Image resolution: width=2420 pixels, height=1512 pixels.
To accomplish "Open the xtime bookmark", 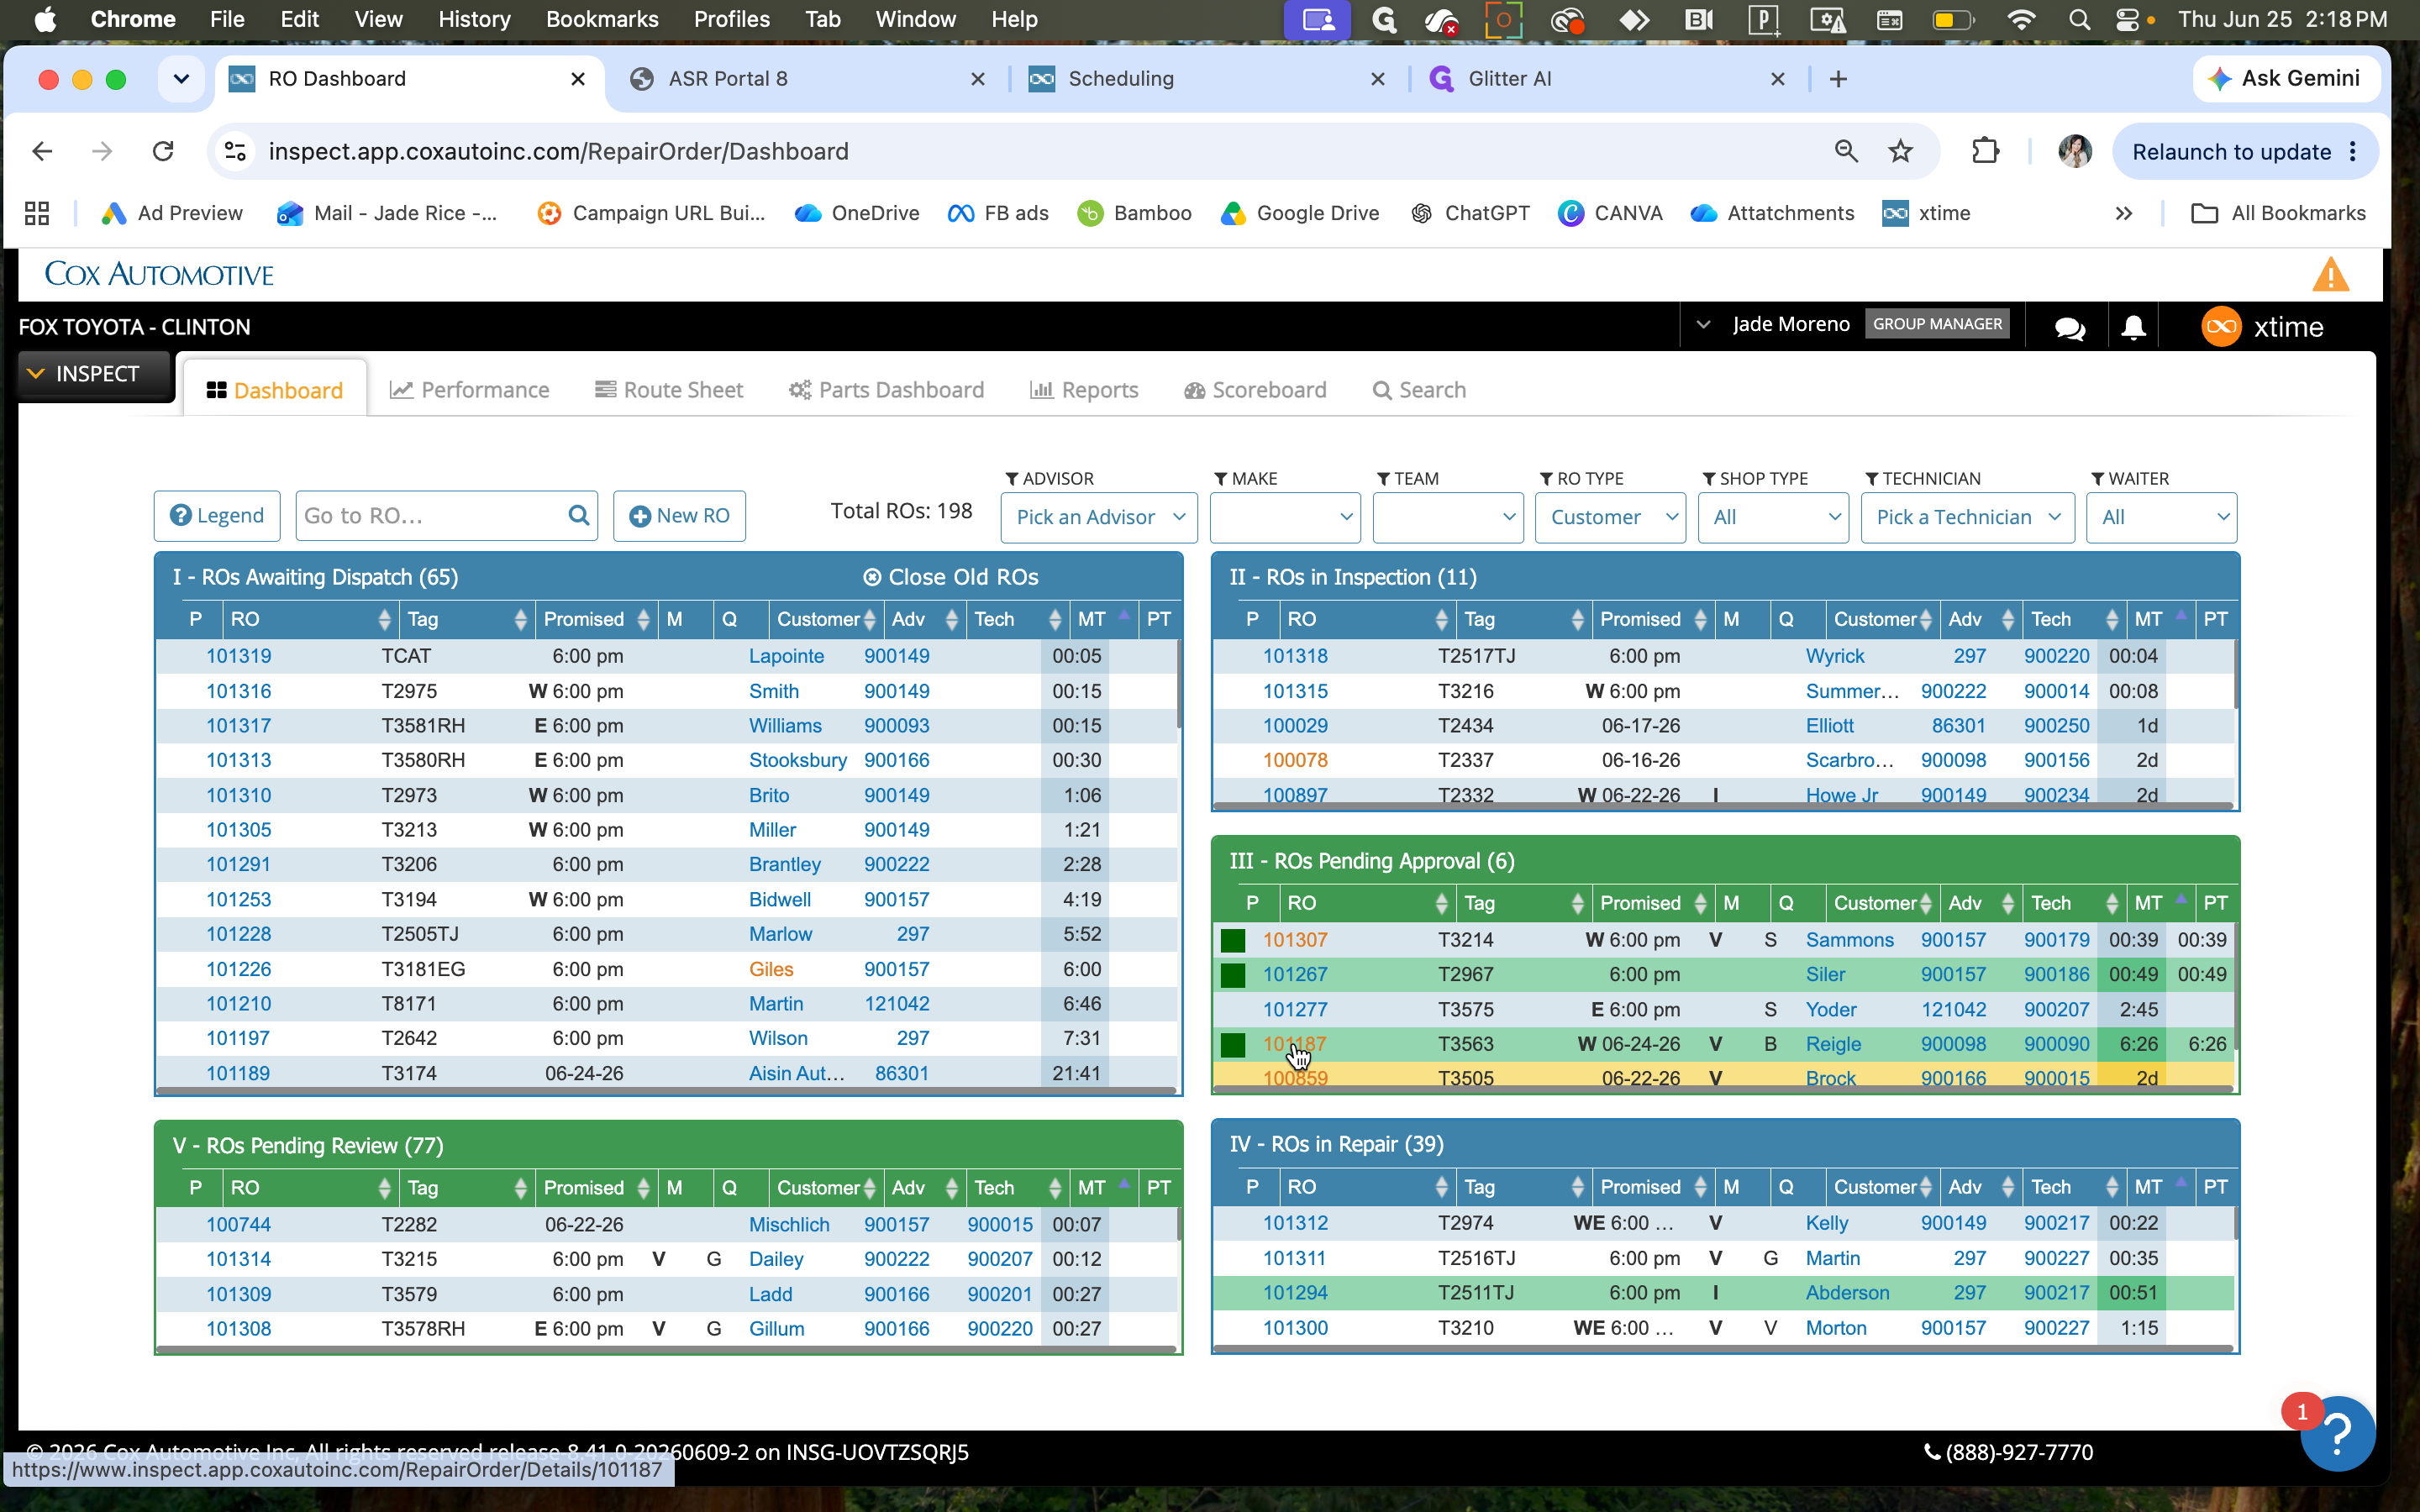I will [x=1926, y=213].
